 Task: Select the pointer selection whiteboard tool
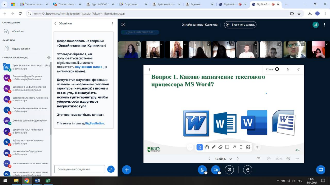click(x=199, y=147)
